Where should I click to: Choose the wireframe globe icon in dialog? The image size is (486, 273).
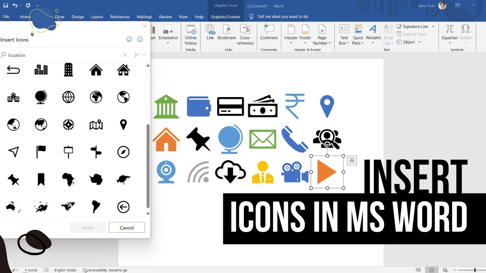pos(68,97)
